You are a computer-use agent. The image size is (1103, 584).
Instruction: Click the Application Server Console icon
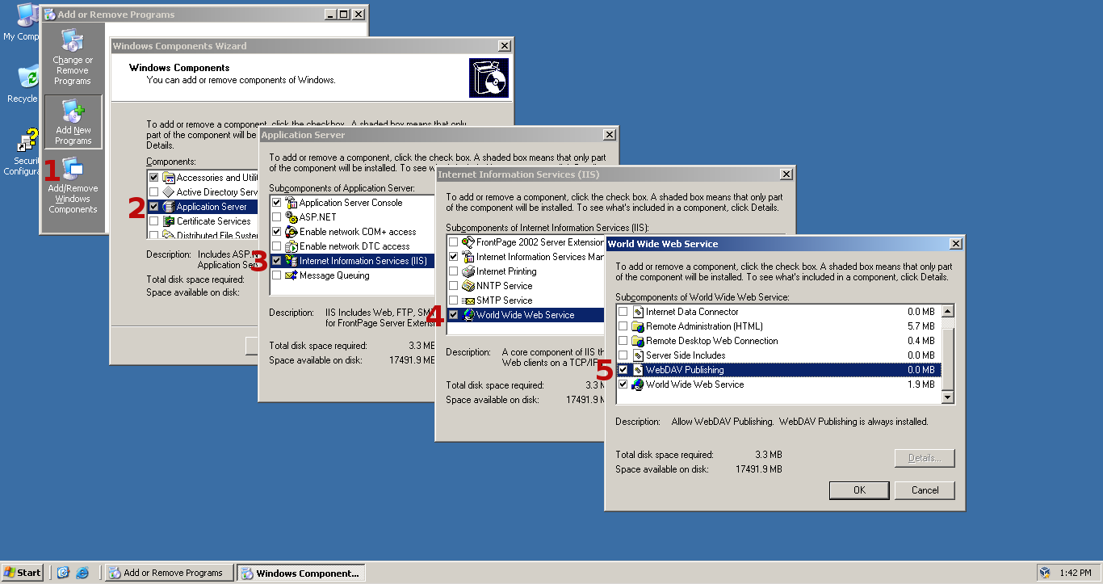coord(291,203)
